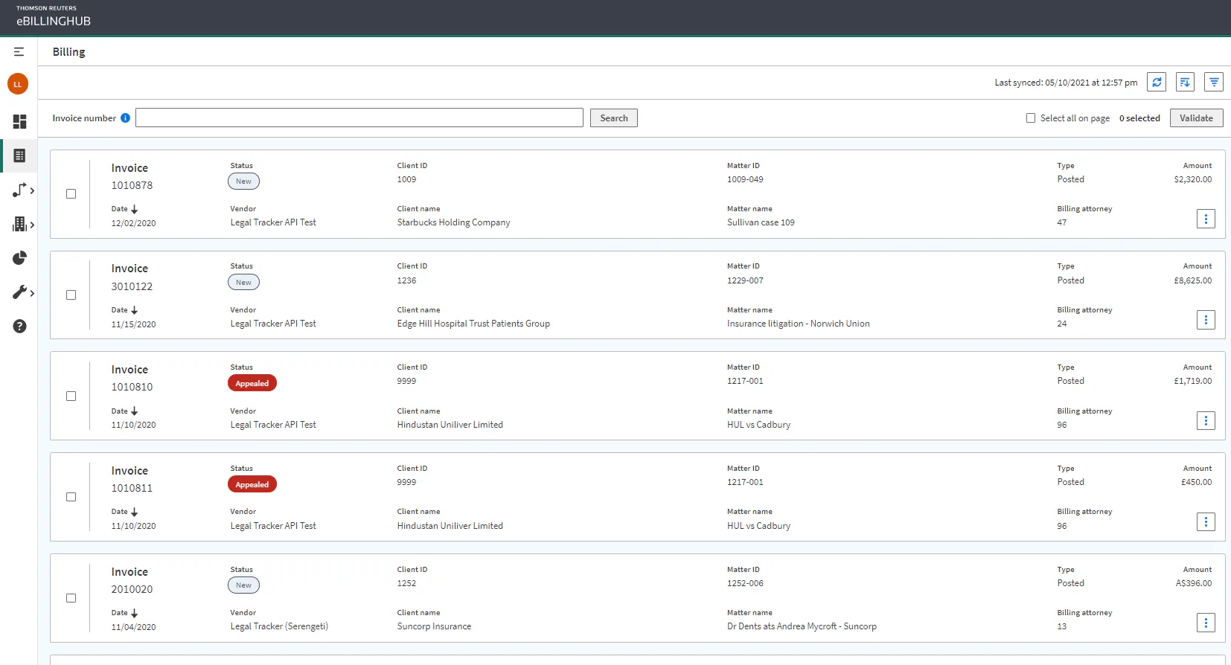The height and width of the screenshot is (665, 1231).
Task: Open the LL user profile avatar
Action: (x=18, y=84)
